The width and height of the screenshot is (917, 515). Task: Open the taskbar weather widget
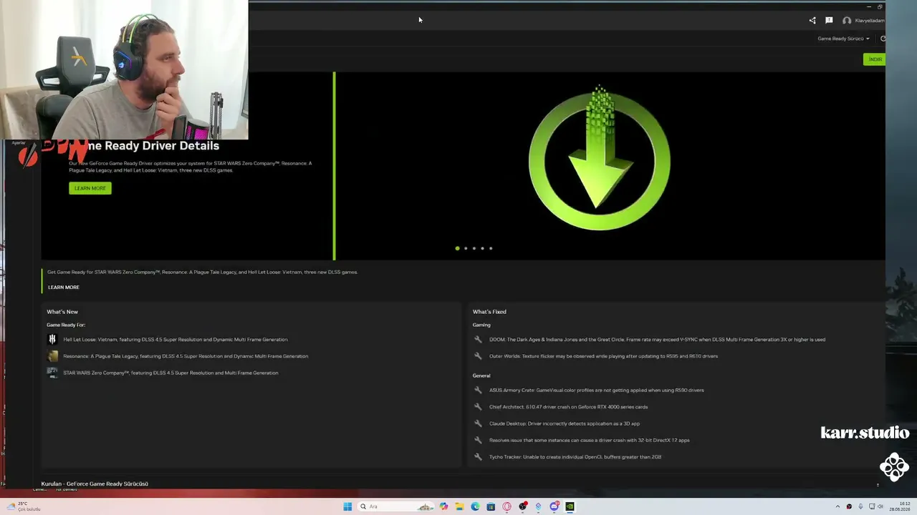tap(23, 506)
